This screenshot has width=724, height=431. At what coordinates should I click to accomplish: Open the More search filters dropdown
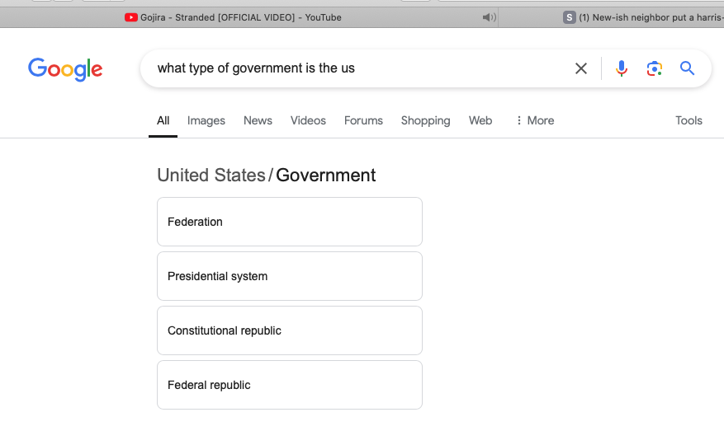point(535,120)
